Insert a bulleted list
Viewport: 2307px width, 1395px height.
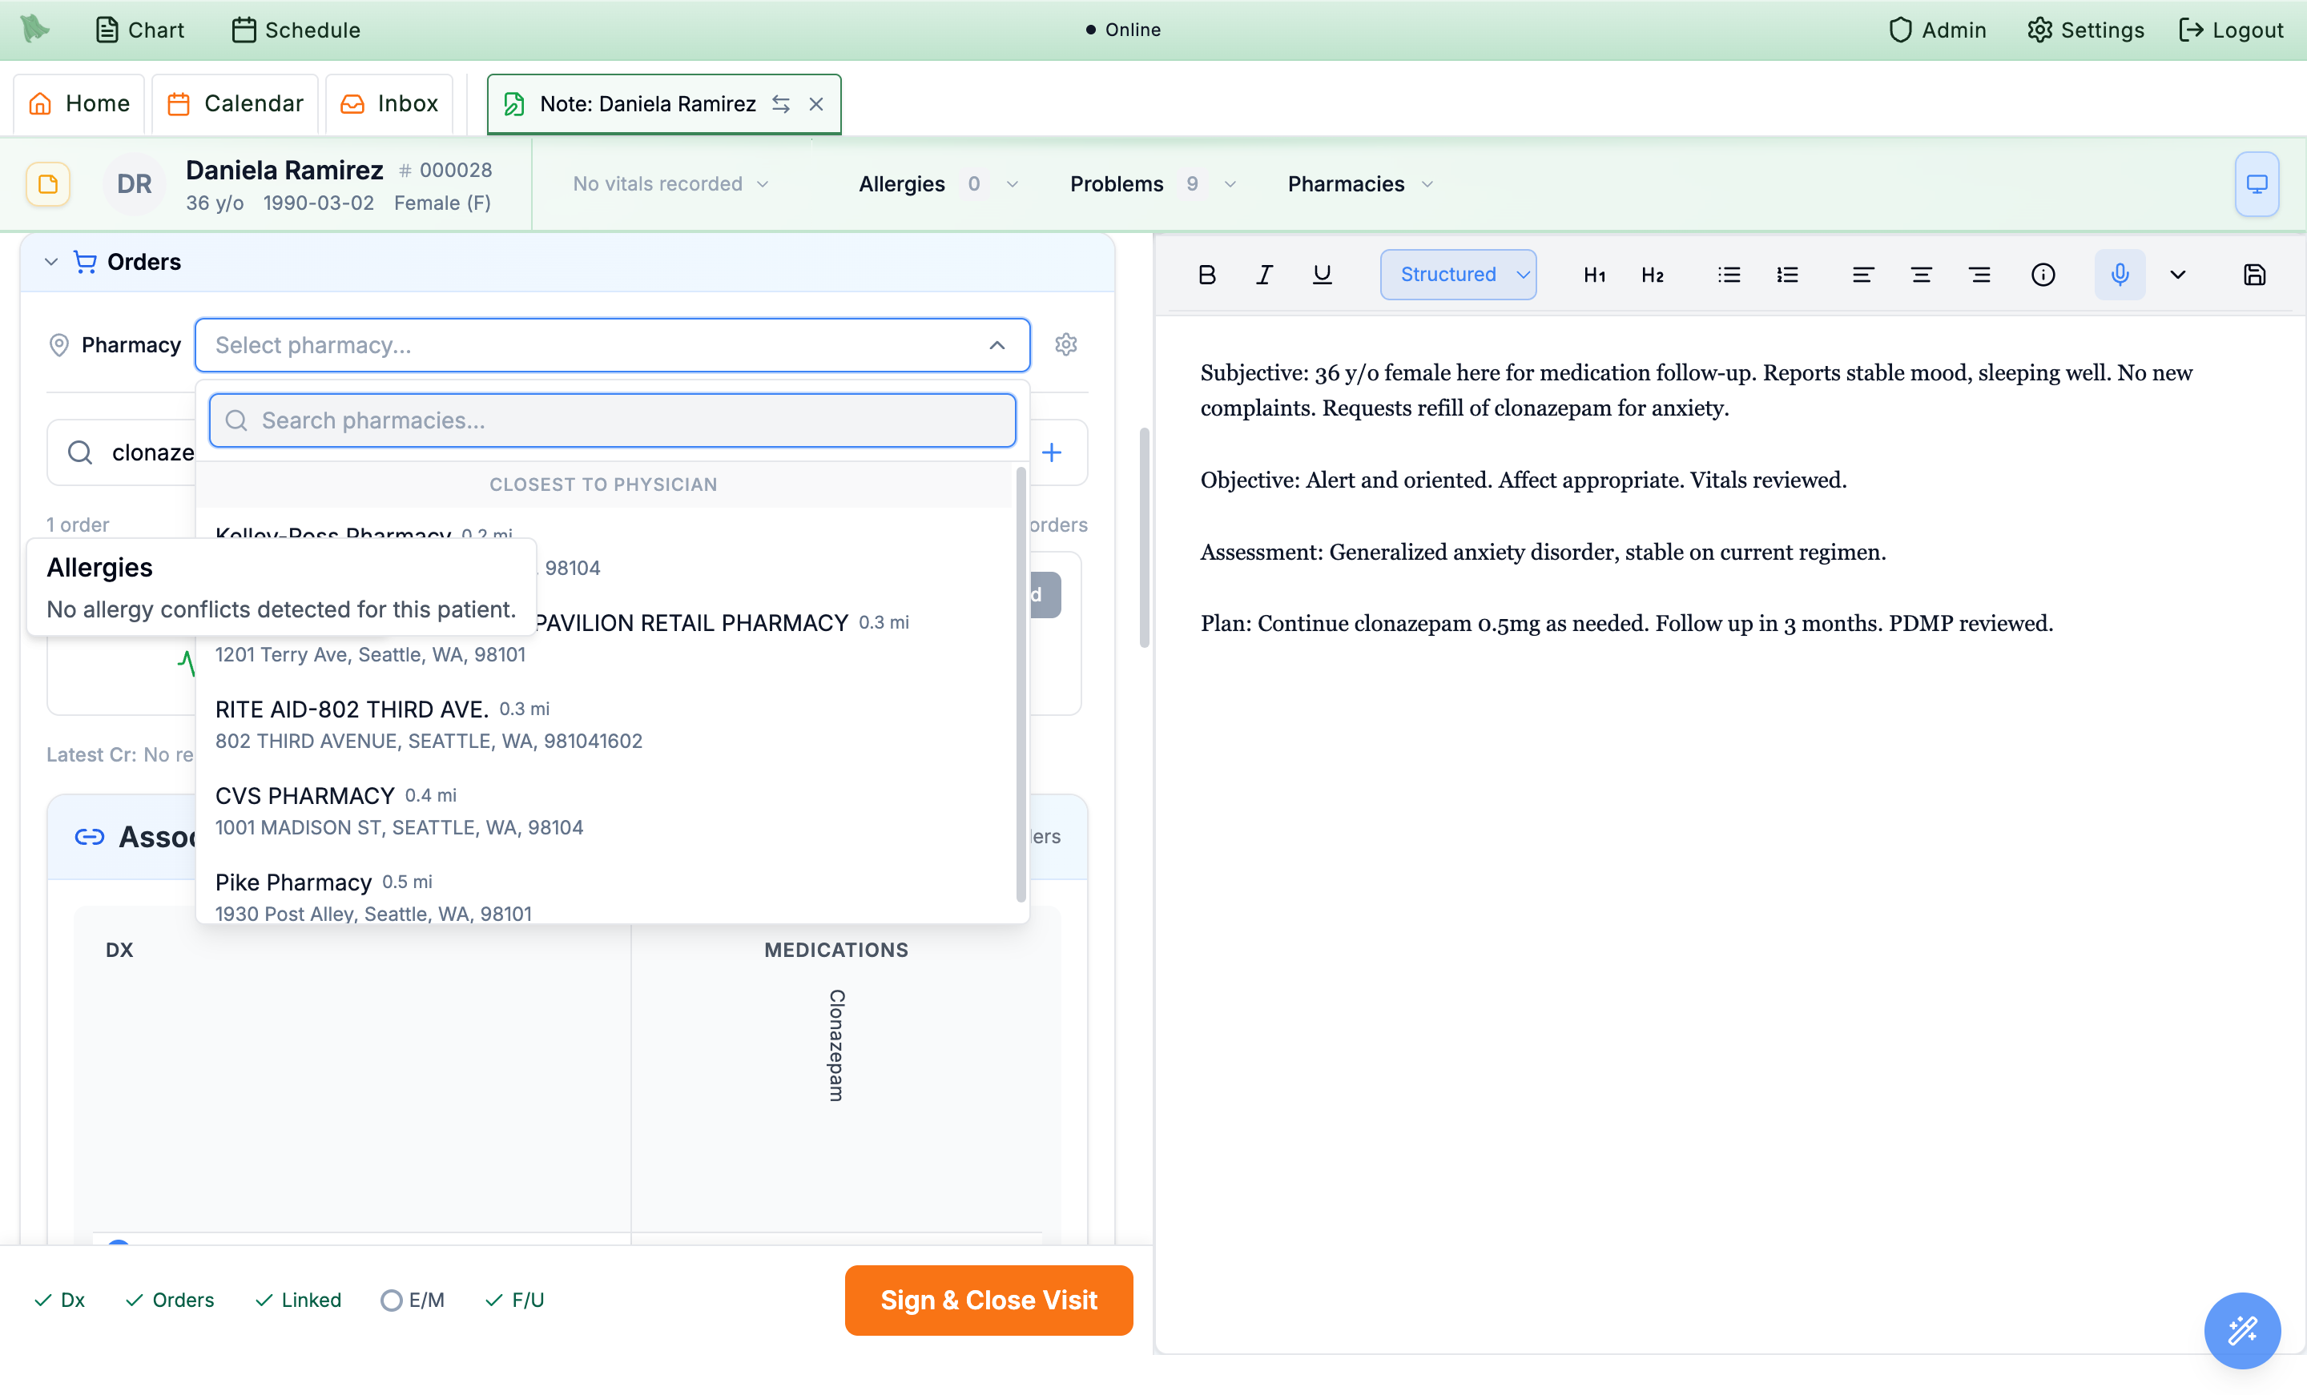(x=1729, y=275)
